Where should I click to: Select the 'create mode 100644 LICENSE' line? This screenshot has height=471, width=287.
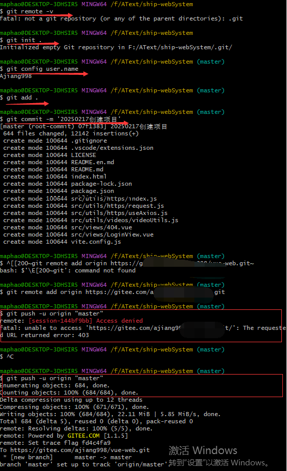(x=50, y=155)
